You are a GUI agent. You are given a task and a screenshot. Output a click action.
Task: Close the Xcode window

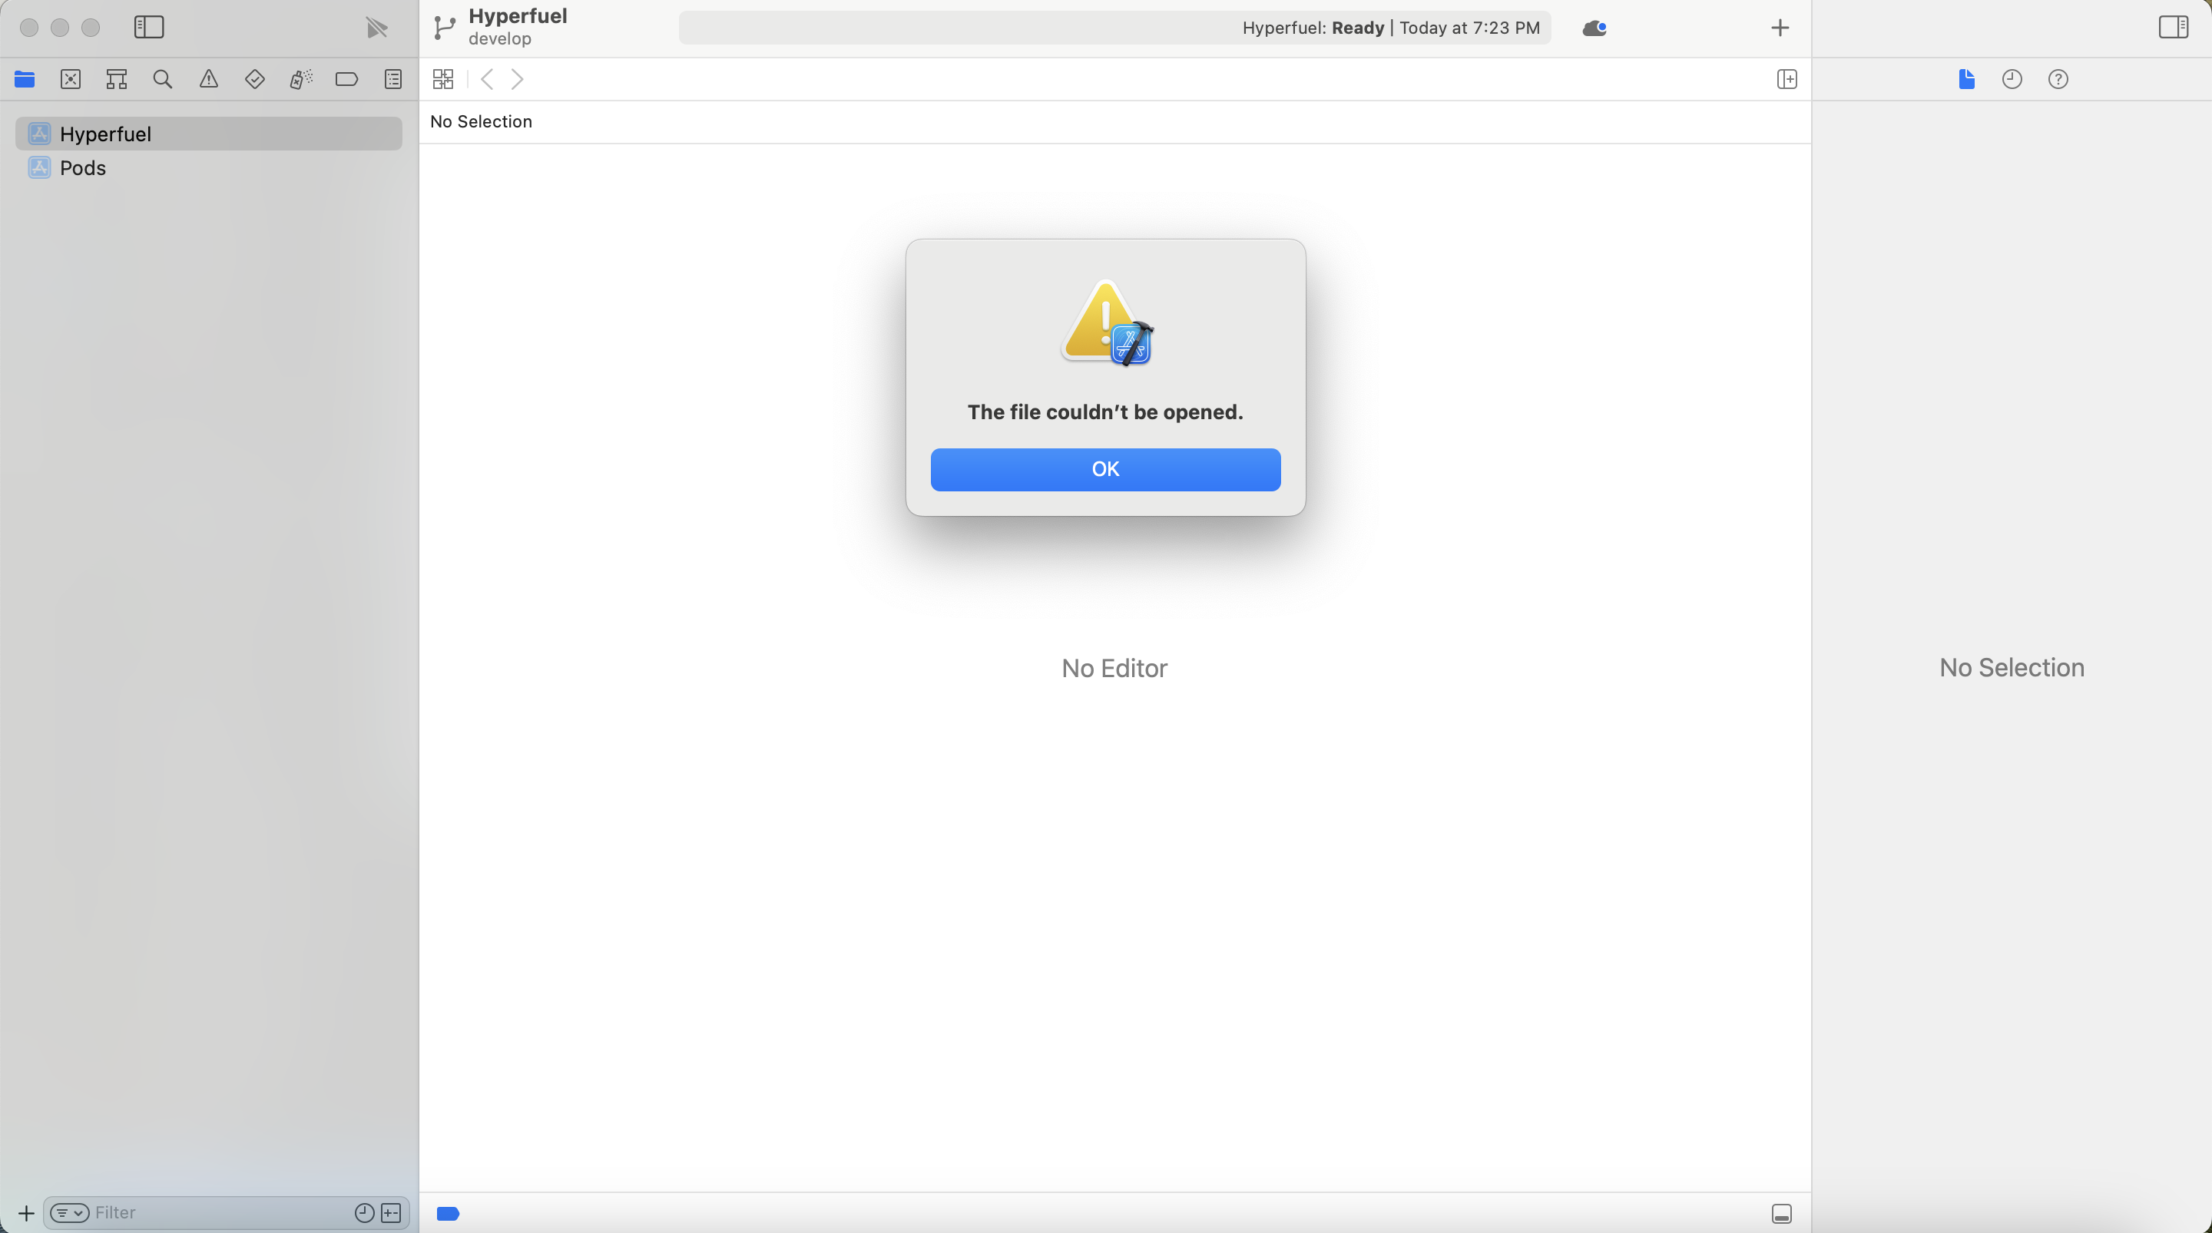pyautogui.click(x=29, y=28)
